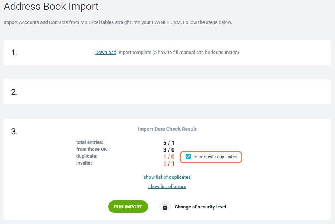
Task: Click the step 3 number
Action: point(15,132)
